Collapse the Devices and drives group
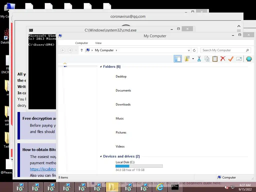256x192 pixels. tap(101, 156)
